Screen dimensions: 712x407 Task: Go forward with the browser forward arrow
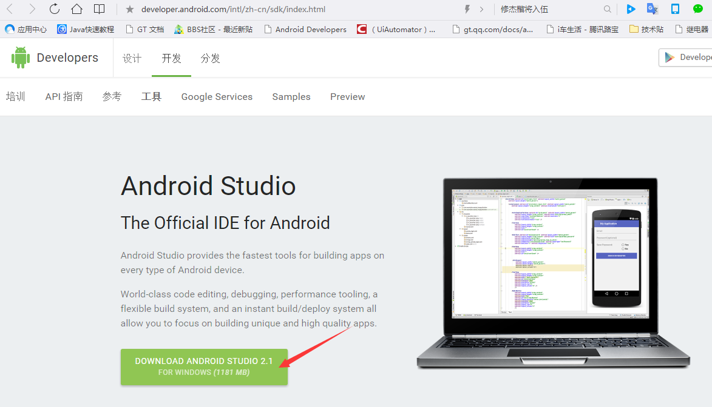[32, 9]
